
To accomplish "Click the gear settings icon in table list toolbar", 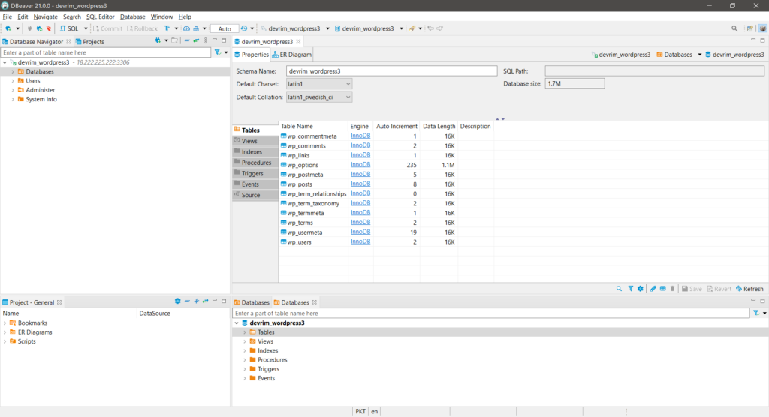I will (640, 289).
